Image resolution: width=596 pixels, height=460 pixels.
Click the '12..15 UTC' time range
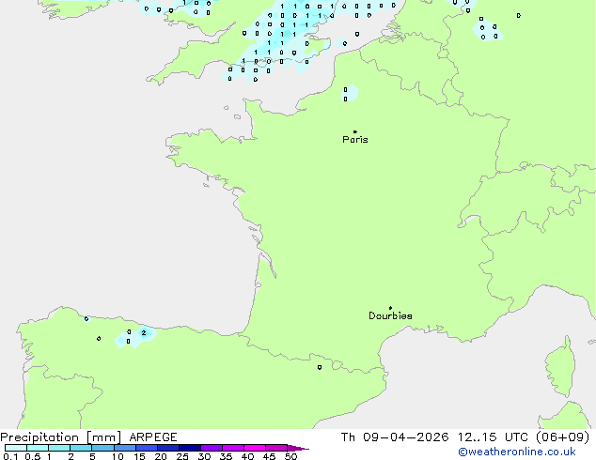tap(493, 437)
